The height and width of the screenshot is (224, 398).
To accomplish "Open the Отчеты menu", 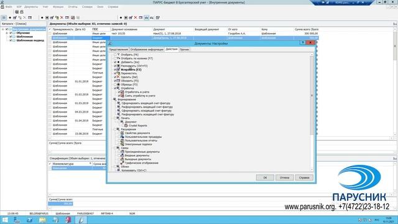I will click(73, 7).
